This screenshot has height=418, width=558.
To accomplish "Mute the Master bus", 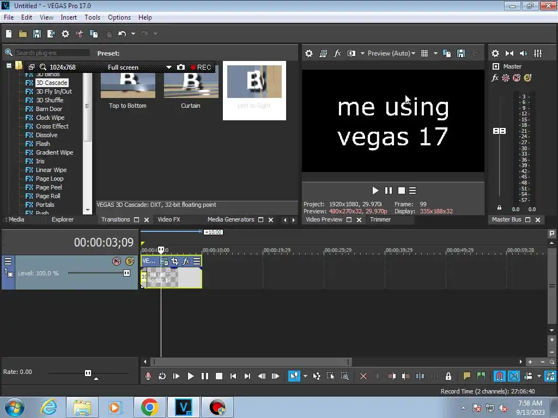I will pos(517,78).
